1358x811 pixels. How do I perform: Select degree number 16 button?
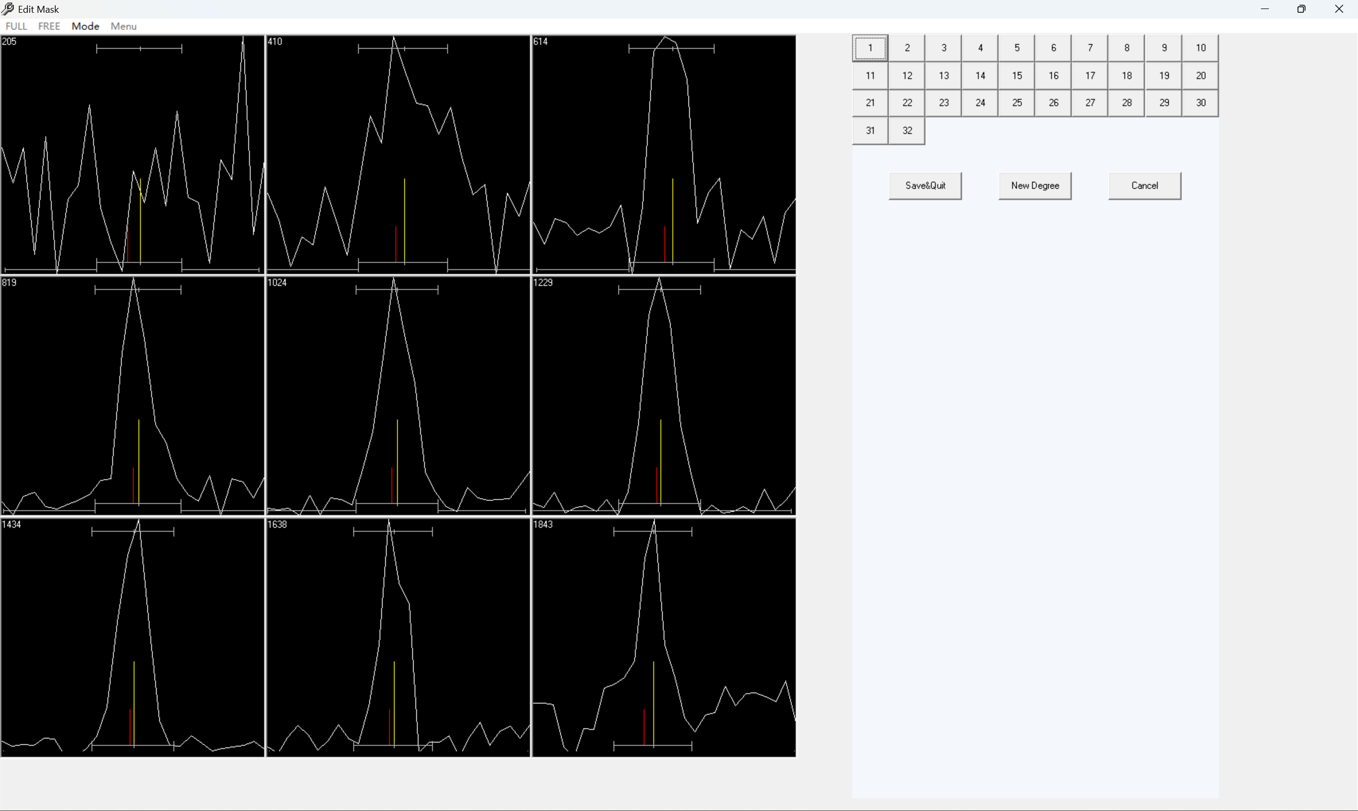(1053, 75)
